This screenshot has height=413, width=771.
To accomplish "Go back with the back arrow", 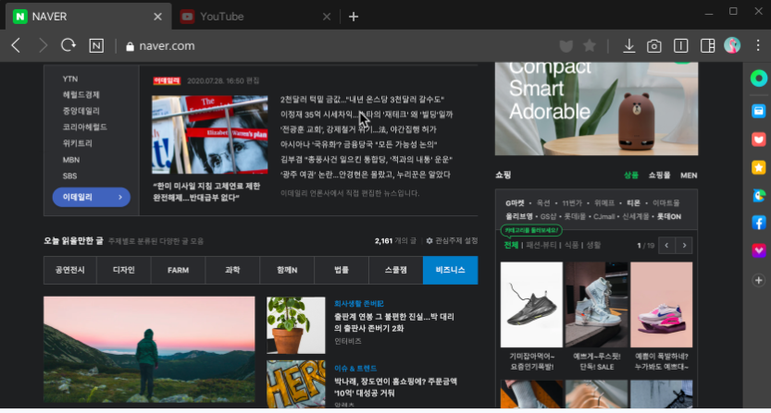I will (17, 45).
